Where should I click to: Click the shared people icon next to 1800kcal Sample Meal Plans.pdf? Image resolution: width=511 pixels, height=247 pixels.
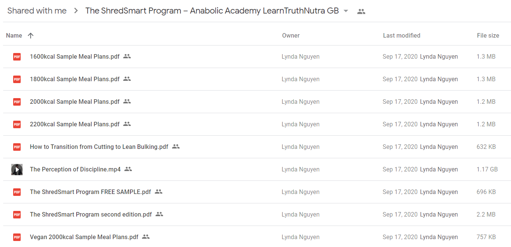[127, 79]
